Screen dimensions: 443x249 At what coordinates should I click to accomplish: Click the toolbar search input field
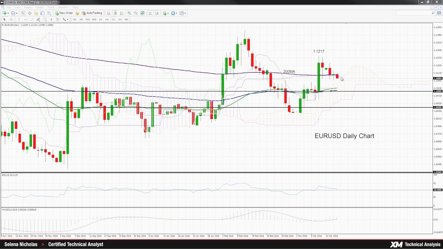click(x=414, y=13)
